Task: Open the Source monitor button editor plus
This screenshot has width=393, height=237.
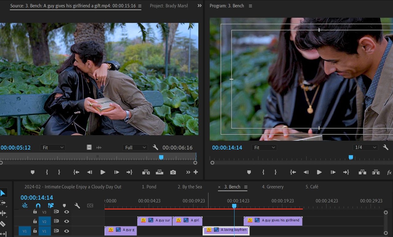Action: coord(196,172)
